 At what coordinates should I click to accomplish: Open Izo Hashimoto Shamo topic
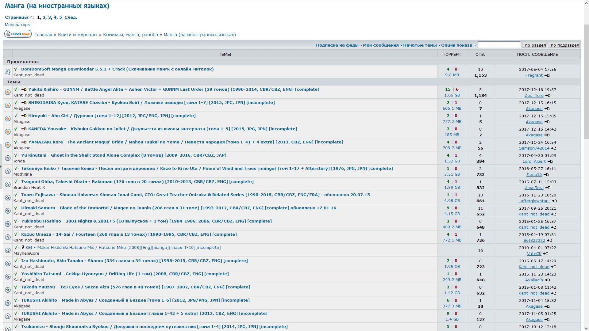click(134, 261)
